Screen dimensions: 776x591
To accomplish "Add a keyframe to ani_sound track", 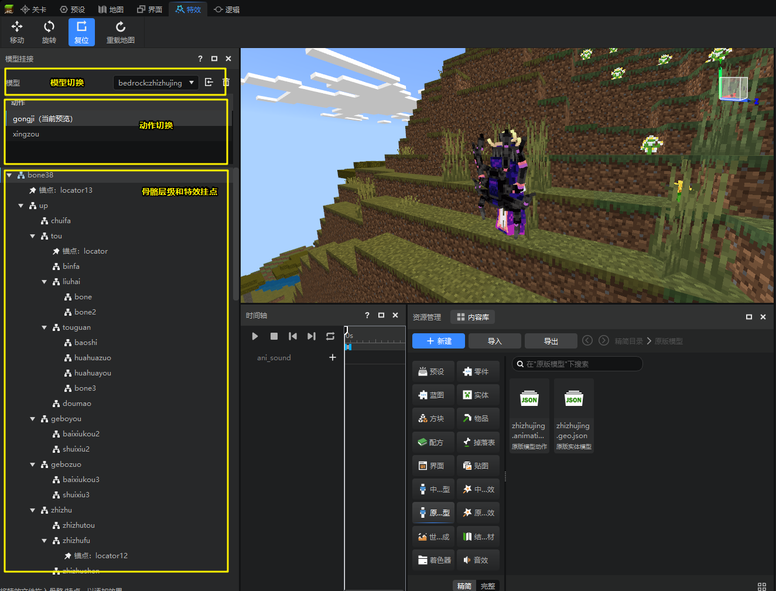I will [333, 357].
